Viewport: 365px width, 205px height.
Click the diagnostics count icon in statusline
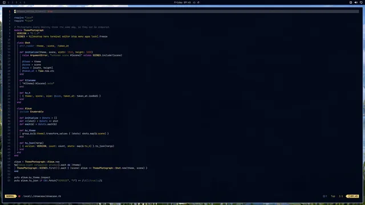325,196
